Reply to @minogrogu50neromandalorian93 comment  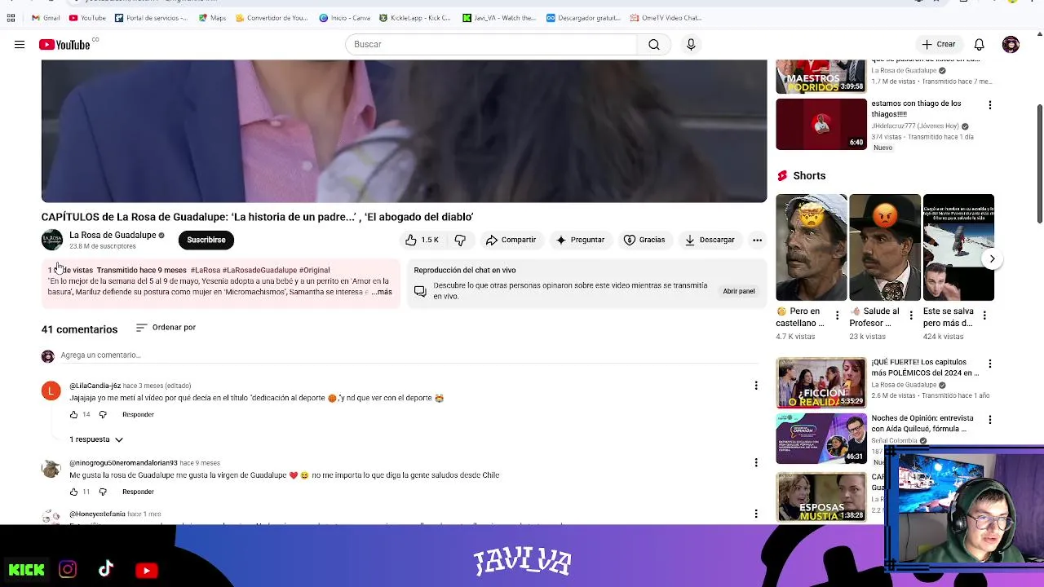[x=138, y=492]
